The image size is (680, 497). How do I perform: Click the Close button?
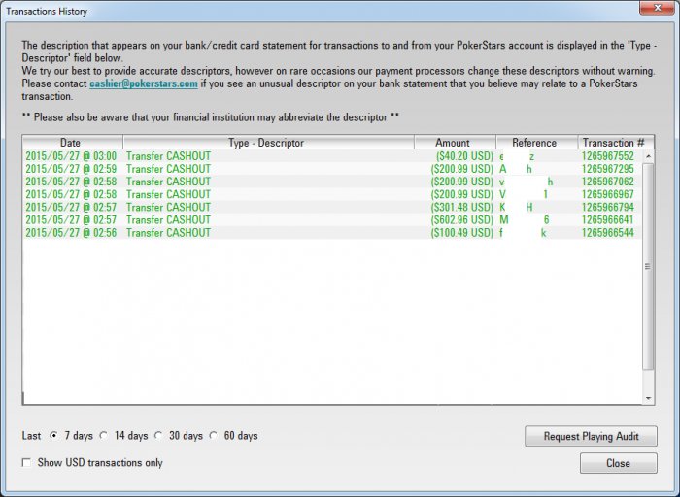point(619,463)
